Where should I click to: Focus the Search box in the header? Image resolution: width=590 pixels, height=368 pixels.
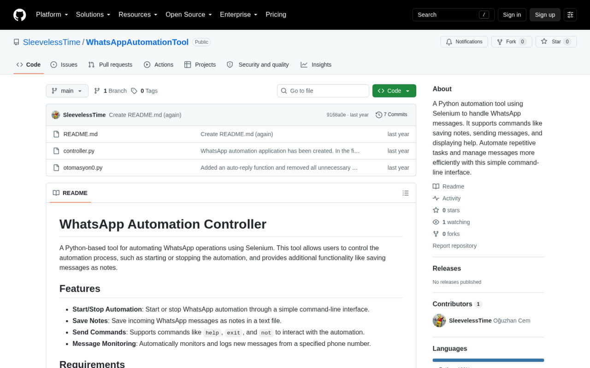[x=454, y=15]
